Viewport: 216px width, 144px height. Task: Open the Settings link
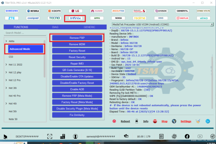tap(186, 121)
